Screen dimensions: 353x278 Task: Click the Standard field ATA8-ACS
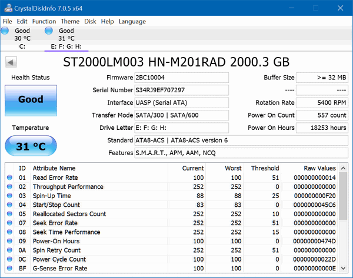click(x=241, y=140)
